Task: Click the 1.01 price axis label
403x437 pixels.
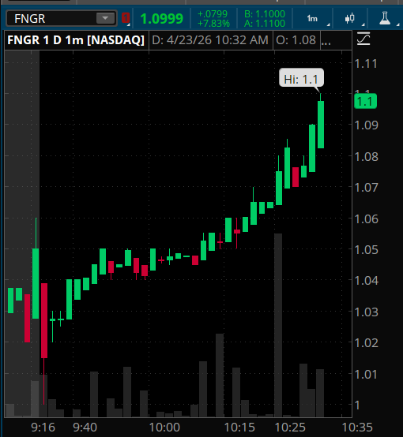Action: coord(366,375)
